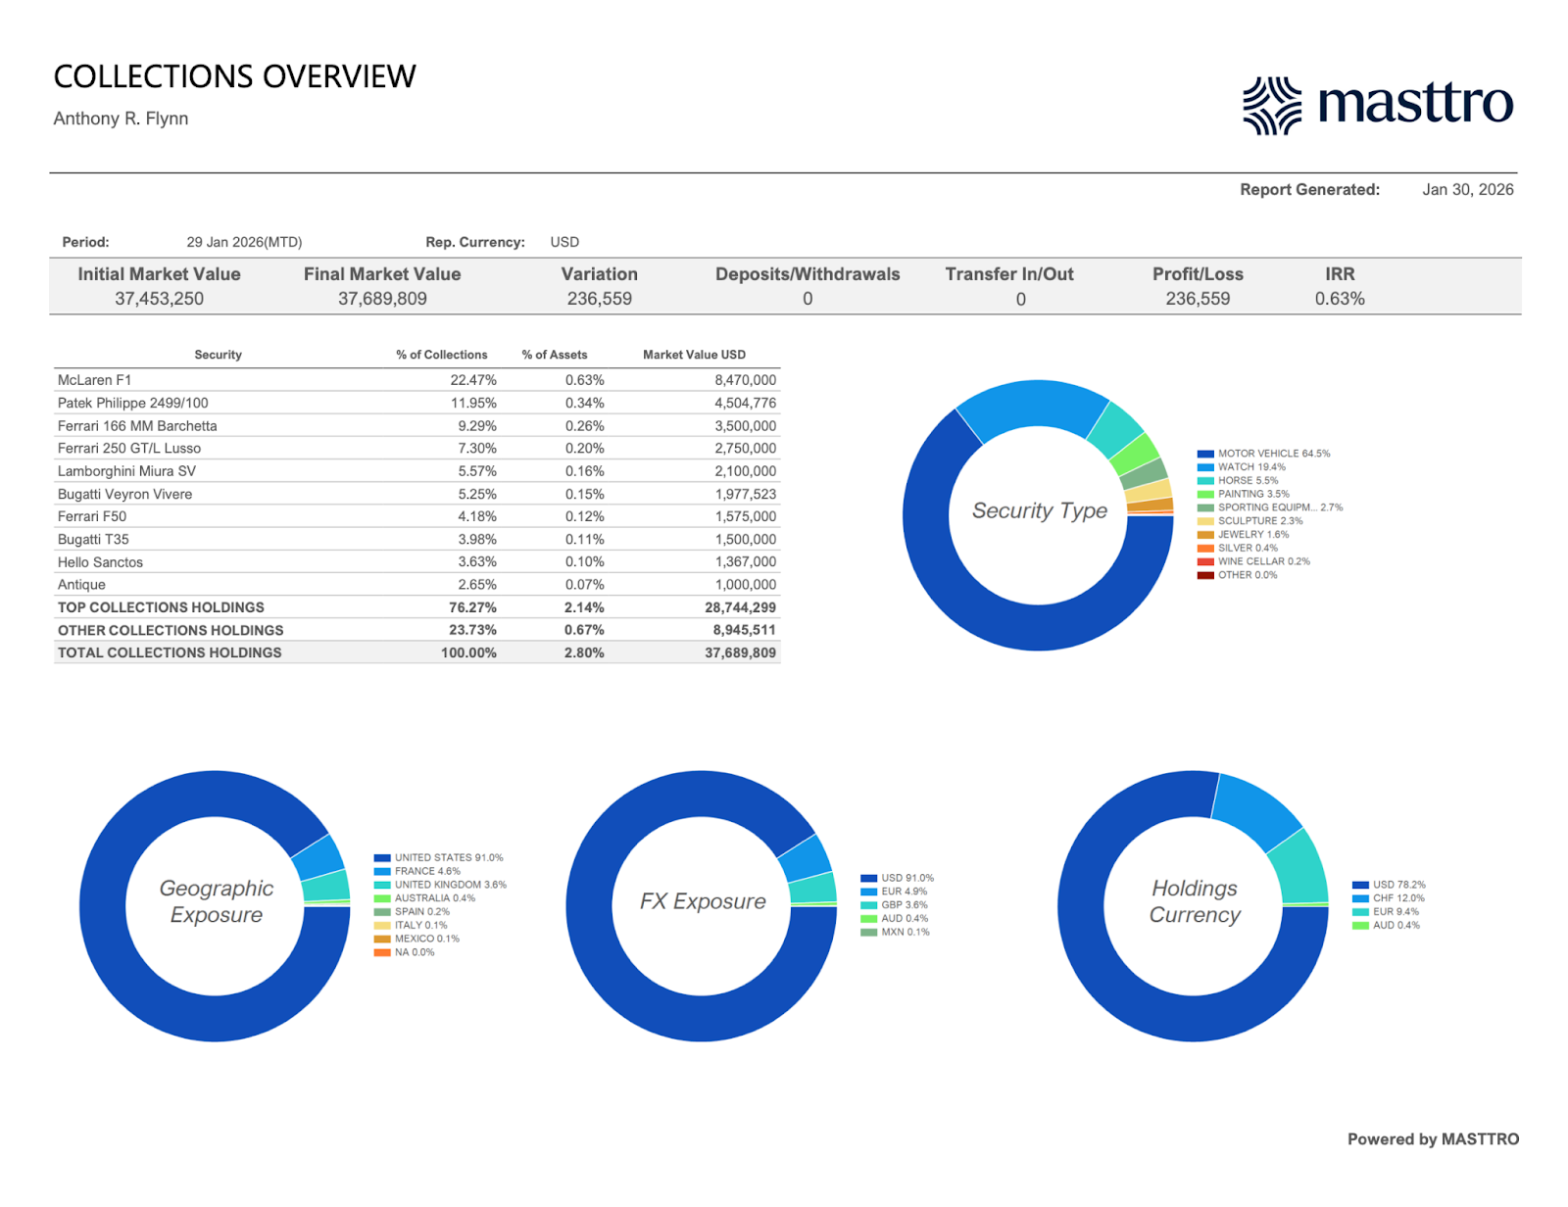This screenshot has width=1568, height=1207.
Task: Click the HORSE 5.5% legend swatch
Action: 1205,481
